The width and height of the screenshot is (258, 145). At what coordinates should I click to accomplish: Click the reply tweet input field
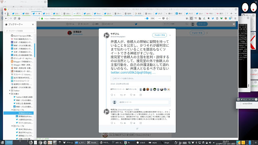(x=144, y=102)
